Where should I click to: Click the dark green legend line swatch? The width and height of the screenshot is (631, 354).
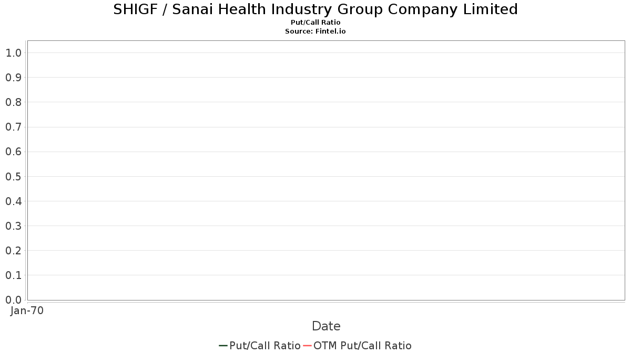[x=223, y=346]
